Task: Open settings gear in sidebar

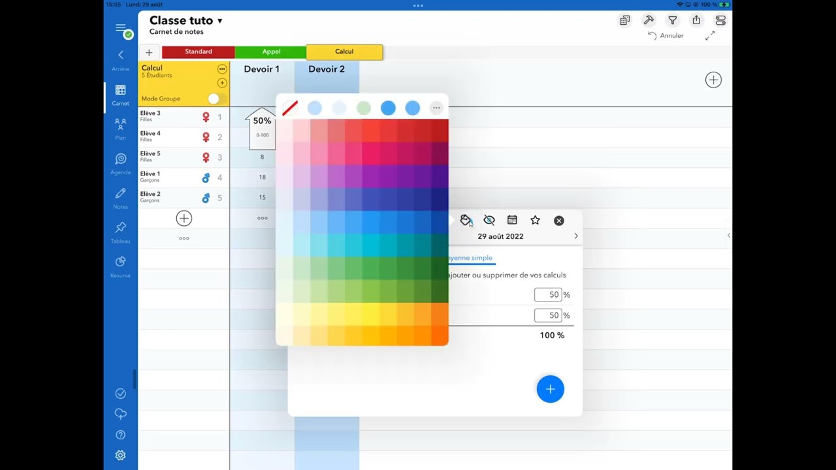Action: pyautogui.click(x=120, y=456)
